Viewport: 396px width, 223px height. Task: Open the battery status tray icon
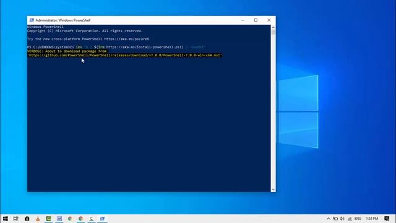335,219
